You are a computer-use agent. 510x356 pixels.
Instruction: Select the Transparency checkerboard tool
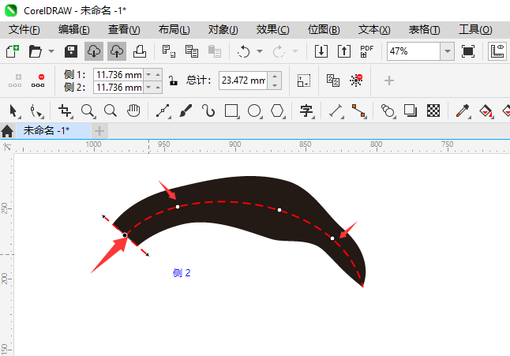pos(433,111)
